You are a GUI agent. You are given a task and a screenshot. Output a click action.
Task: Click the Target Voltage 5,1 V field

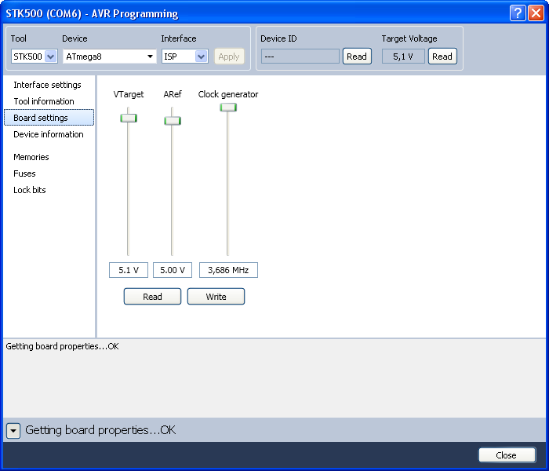403,57
